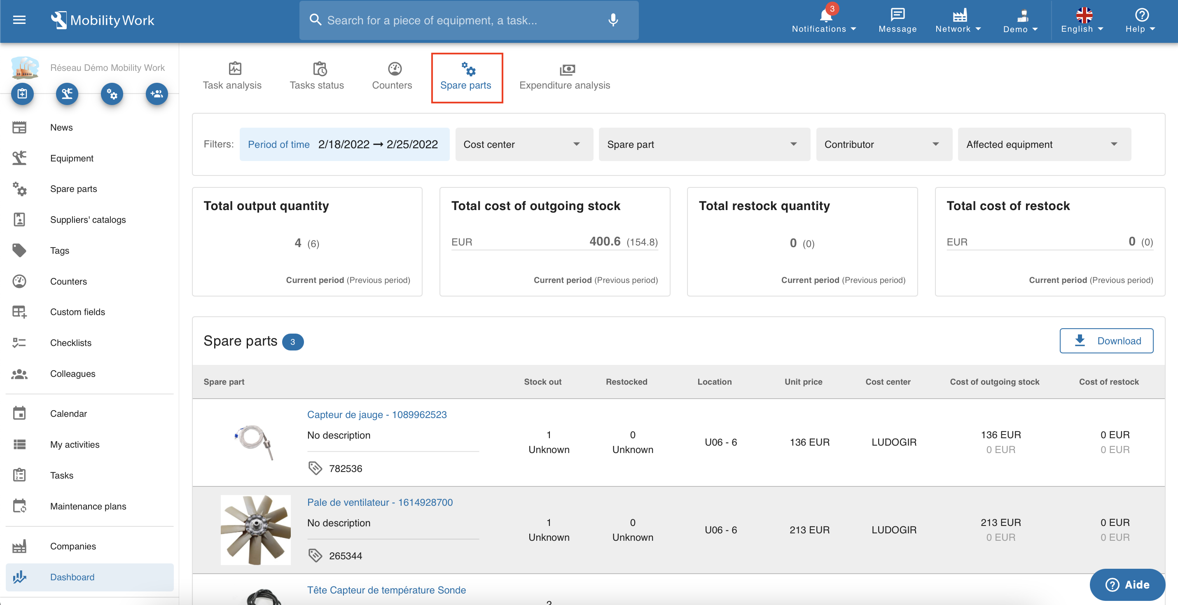Image resolution: width=1178 pixels, height=605 pixels.
Task: Expand the Spare part filter dropdown
Action: [x=704, y=144]
